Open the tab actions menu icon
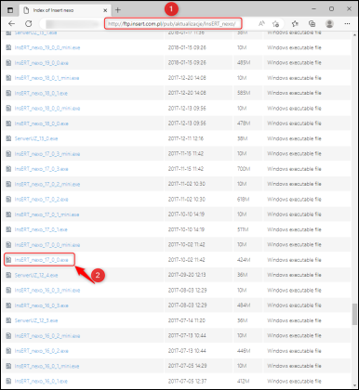359x390 pixels. pyautogui.click(x=10, y=10)
